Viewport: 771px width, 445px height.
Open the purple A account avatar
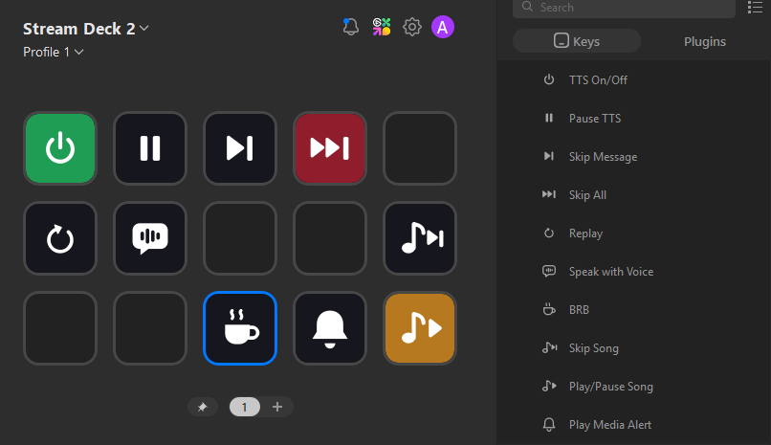443,27
